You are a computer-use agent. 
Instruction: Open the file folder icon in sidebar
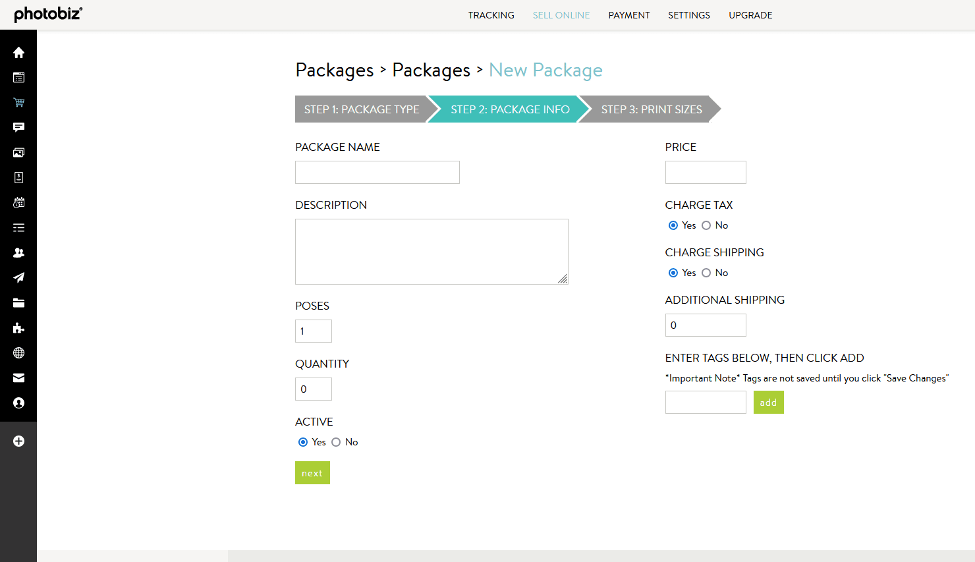18,302
